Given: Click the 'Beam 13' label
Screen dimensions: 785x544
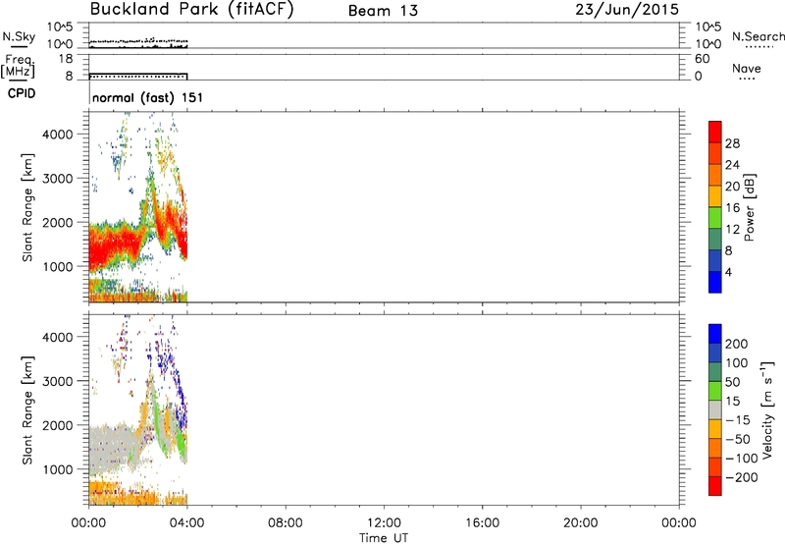Looking at the screenshot, I should 383,11.
